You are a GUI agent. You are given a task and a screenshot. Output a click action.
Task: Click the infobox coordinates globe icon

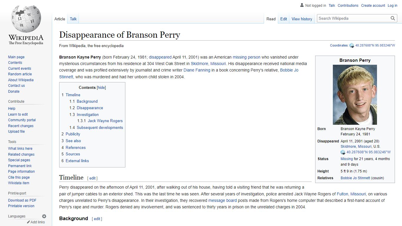[343, 152]
